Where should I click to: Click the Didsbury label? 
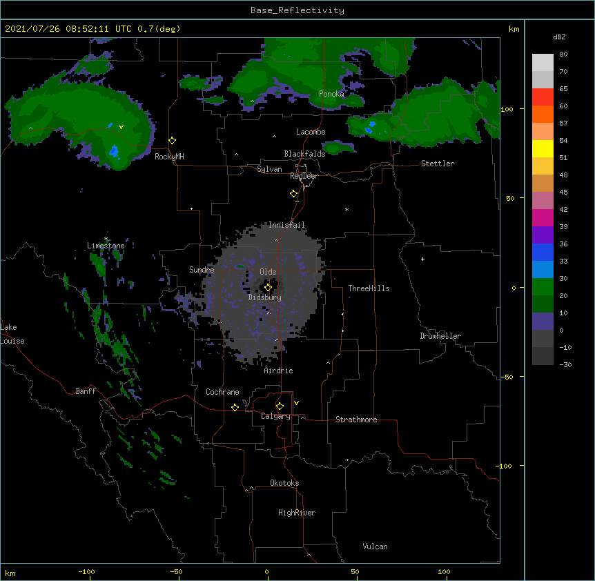tap(265, 297)
